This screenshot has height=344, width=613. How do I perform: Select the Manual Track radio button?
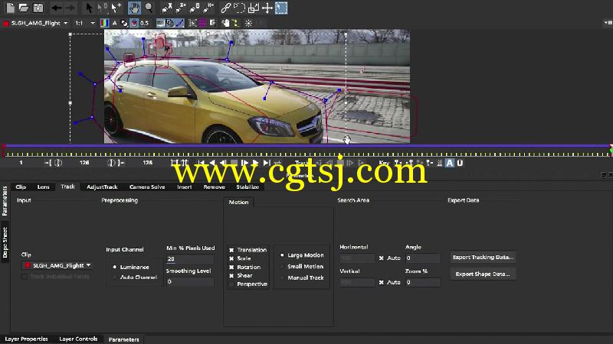coord(282,277)
